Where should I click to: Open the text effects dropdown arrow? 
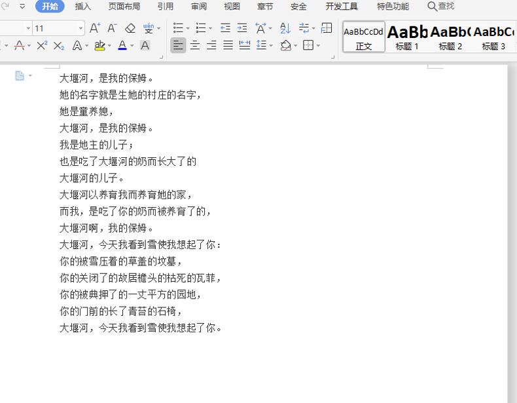pos(87,46)
